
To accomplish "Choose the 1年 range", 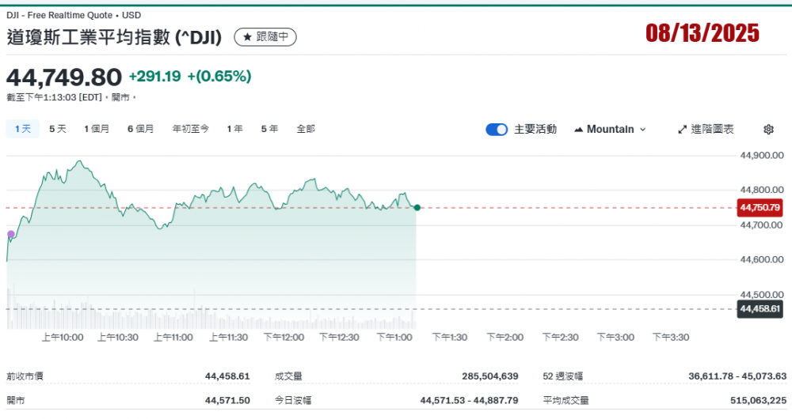I will tap(234, 129).
